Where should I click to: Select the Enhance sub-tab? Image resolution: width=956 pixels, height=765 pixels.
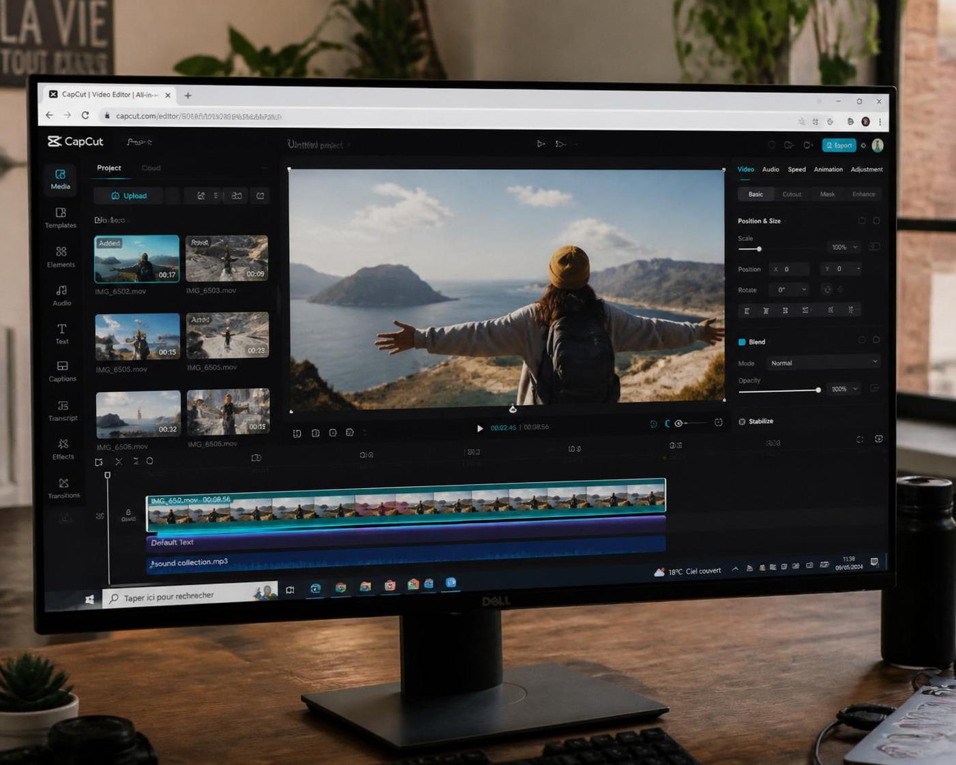[863, 194]
